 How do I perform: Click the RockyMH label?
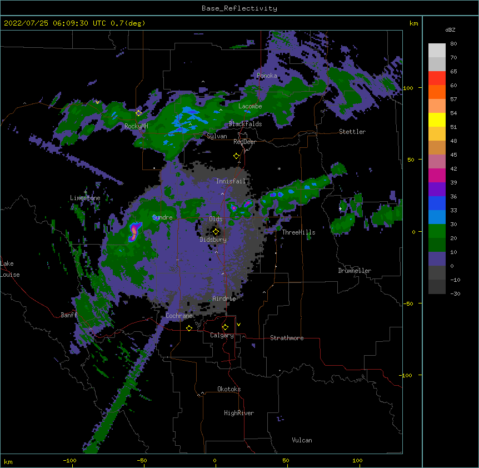pyautogui.click(x=136, y=126)
